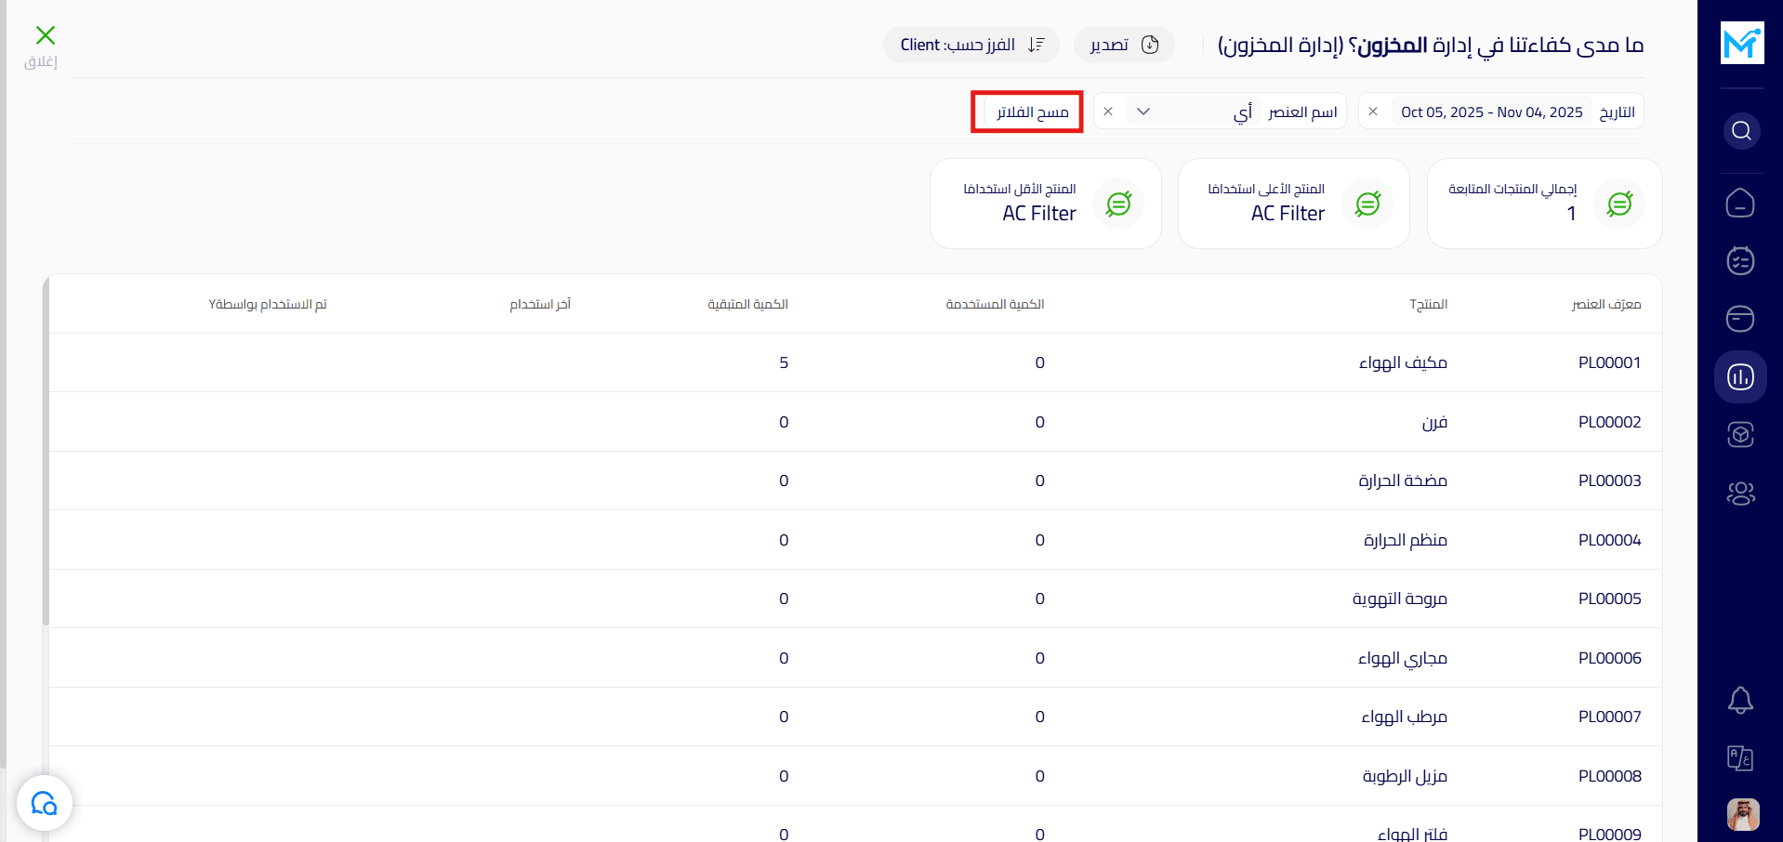Click the table's vertical scrollbar
Viewport: 1783px width, 842px height.
pos(46,451)
